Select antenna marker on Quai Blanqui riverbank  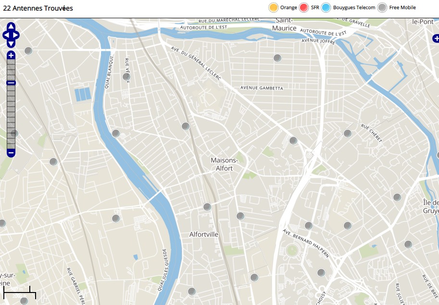tap(116, 134)
